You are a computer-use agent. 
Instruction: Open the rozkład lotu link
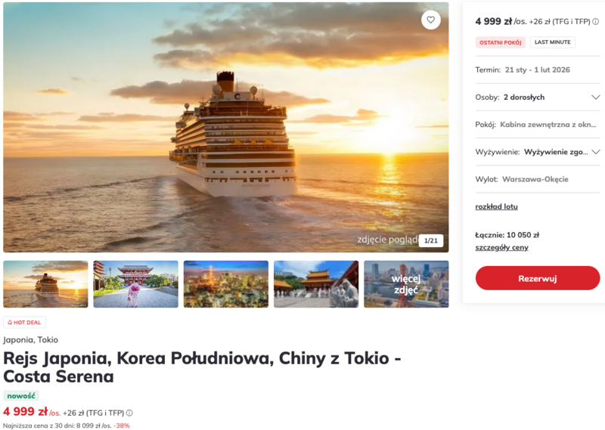[496, 206]
